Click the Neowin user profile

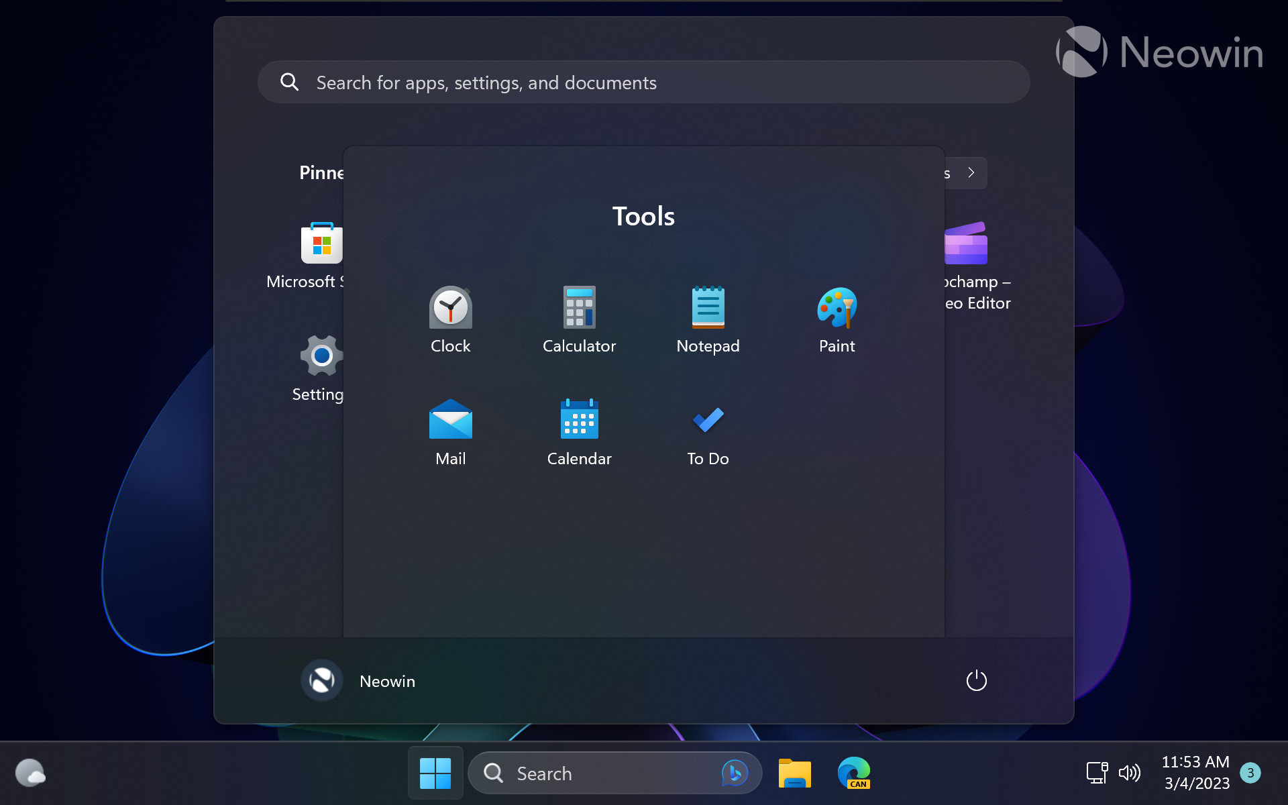360,680
